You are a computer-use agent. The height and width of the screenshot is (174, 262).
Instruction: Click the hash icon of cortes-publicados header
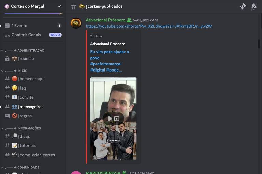[74, 6]
